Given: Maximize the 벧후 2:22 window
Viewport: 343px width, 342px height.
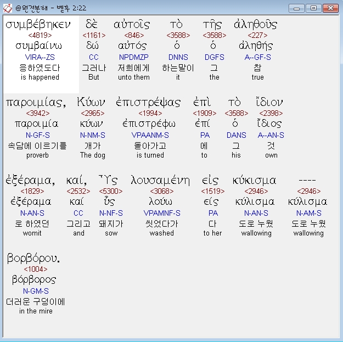Looking at the screenshot, I should tap(313, 8).
